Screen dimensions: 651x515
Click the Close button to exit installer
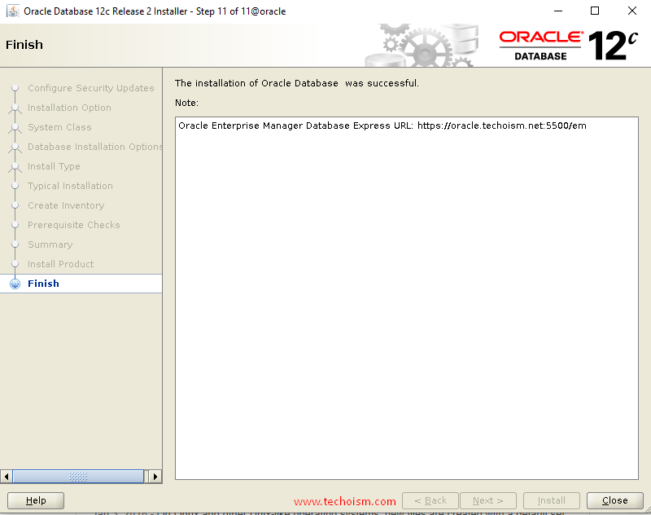614,500
